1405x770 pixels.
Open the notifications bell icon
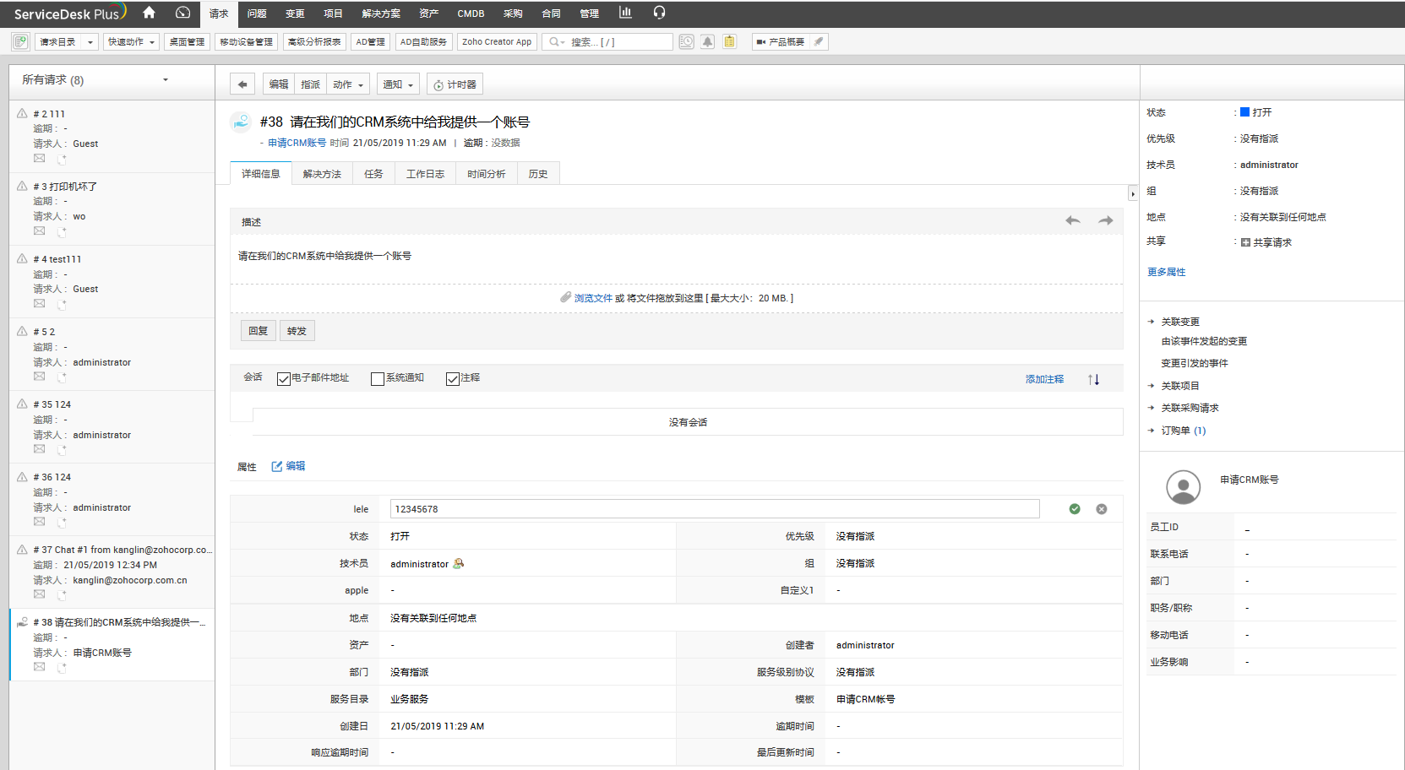coord(708,41)
